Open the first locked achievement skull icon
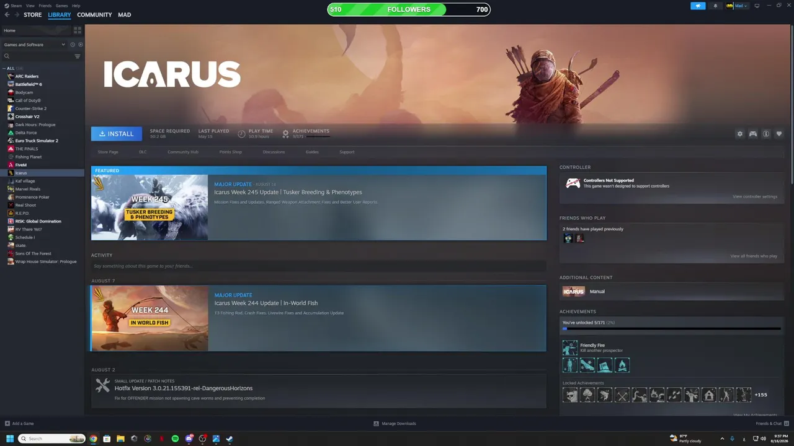This screenshot has width=794, height=446. click(570, 395)
